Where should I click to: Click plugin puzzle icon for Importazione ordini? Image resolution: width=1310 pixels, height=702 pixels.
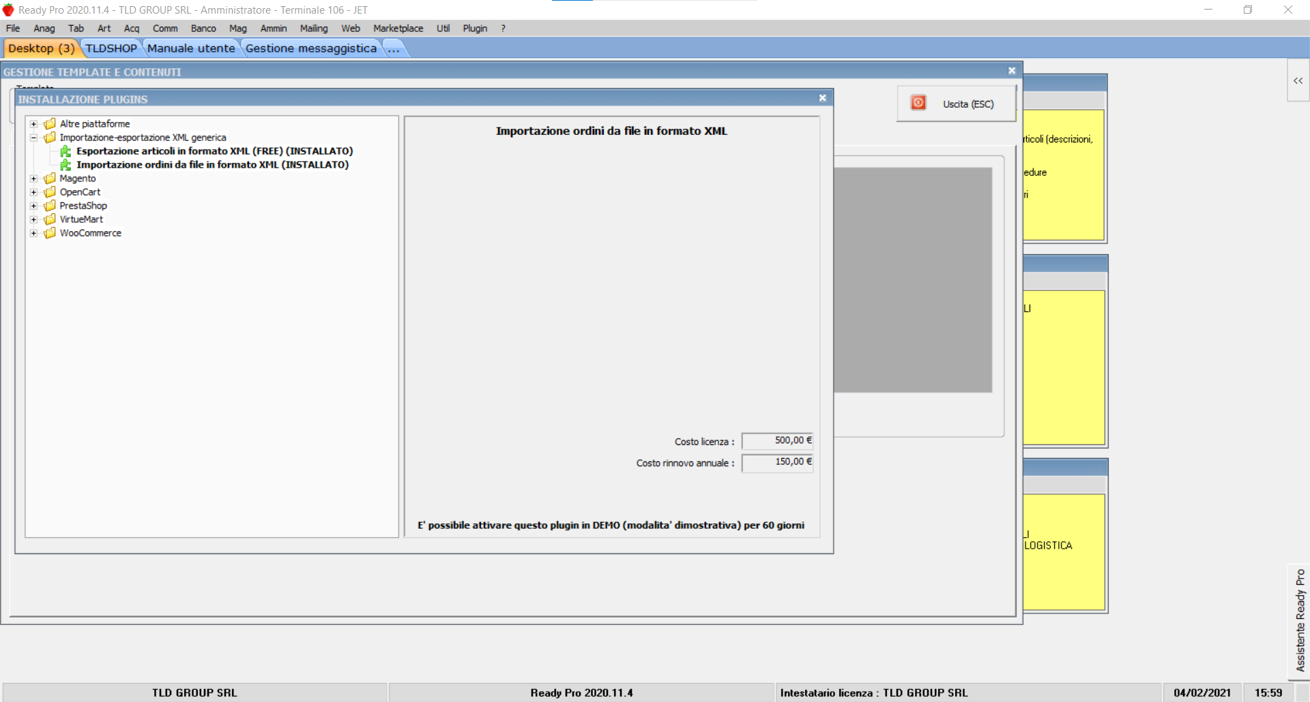click(65, 165)
